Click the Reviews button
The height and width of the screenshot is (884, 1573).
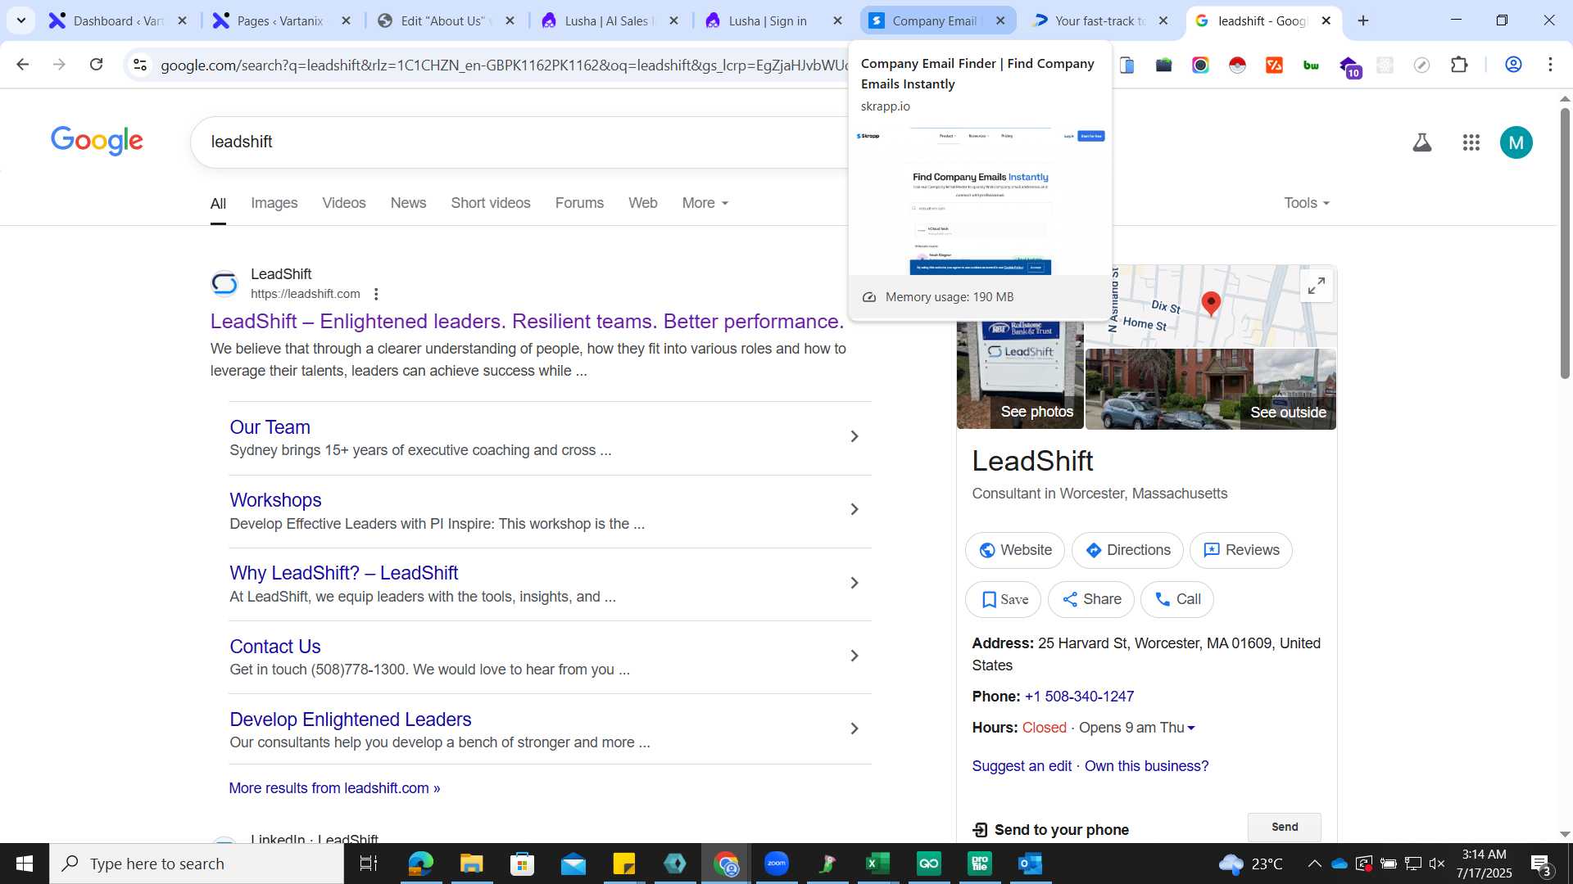1240,550
